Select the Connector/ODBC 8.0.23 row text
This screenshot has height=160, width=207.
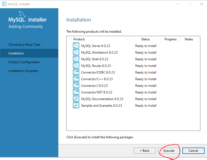click(98, 72)
